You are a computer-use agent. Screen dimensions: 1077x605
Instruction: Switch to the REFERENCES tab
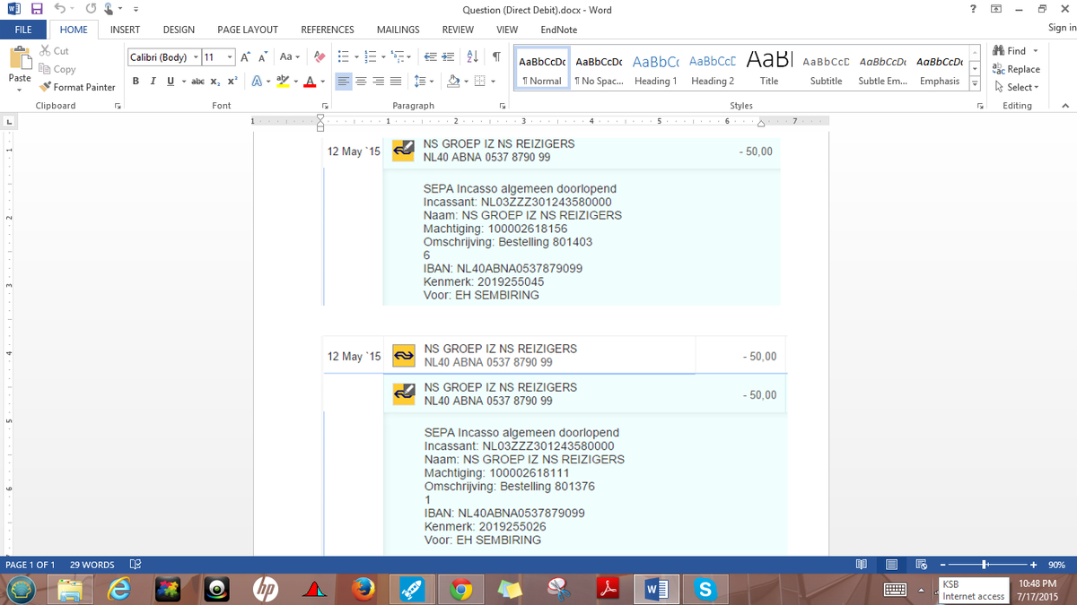(x=328, y=30)
